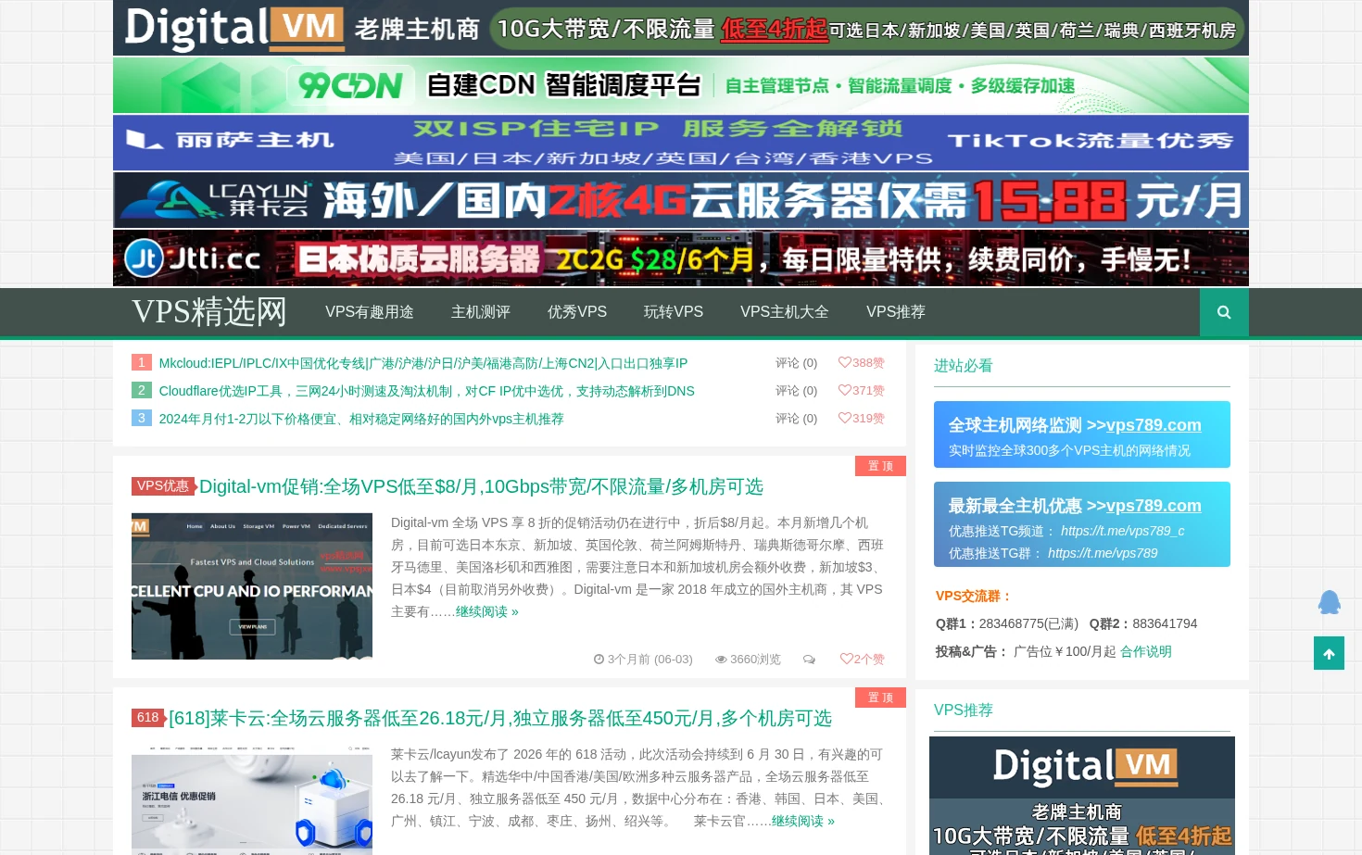This screenshot has width=1362, height=855.
Task: Click the Jtti.cc banner ad
Action: click(x=681, y=258)
